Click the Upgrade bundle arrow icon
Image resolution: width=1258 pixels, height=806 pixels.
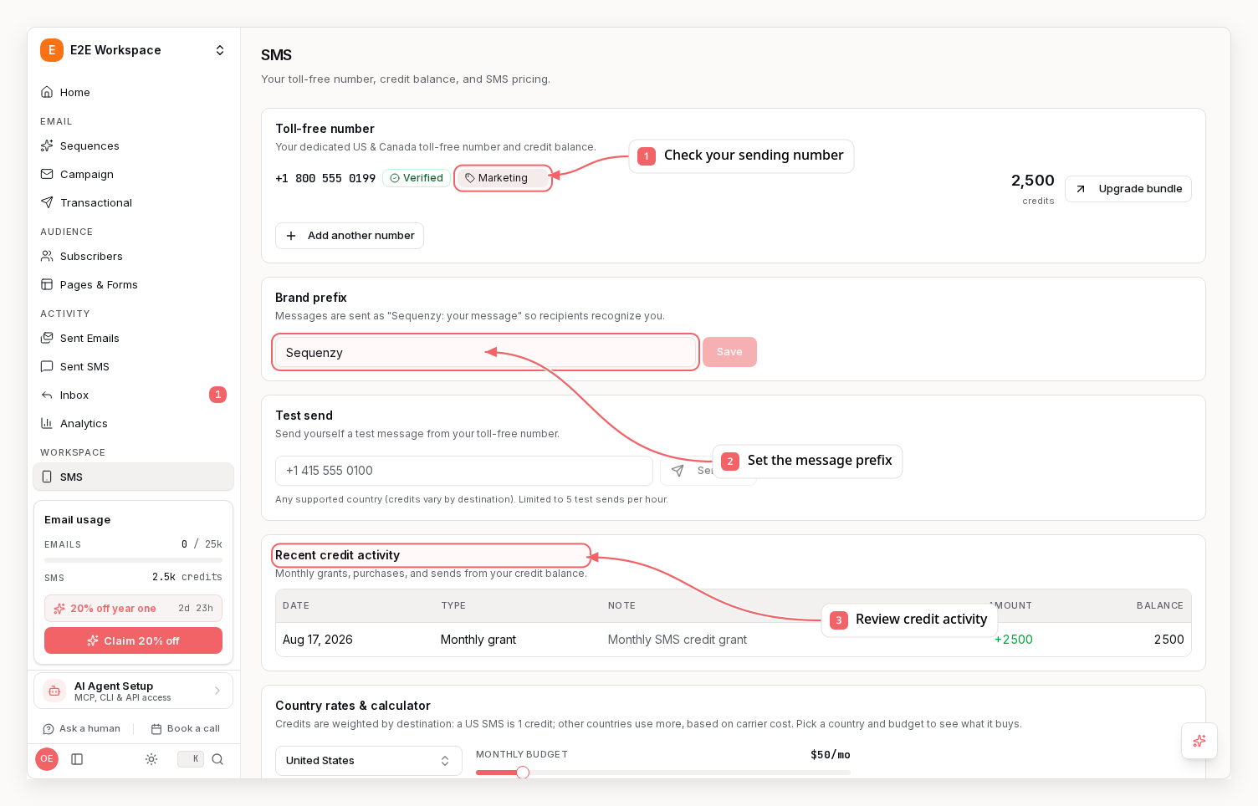(x=1081, y=189)
